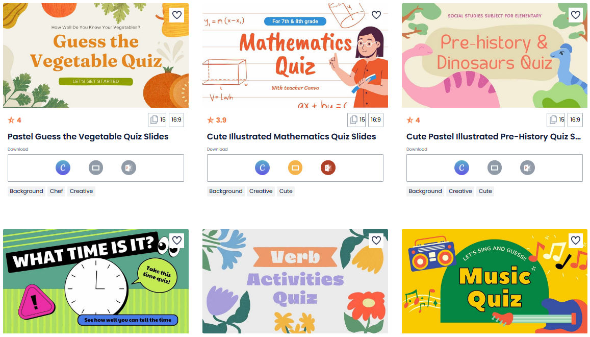Open Cute Illustrated Mathematics Quiz Slides title
The width and height of the screenshot is (590, 337).
click(x=291, y=136)
